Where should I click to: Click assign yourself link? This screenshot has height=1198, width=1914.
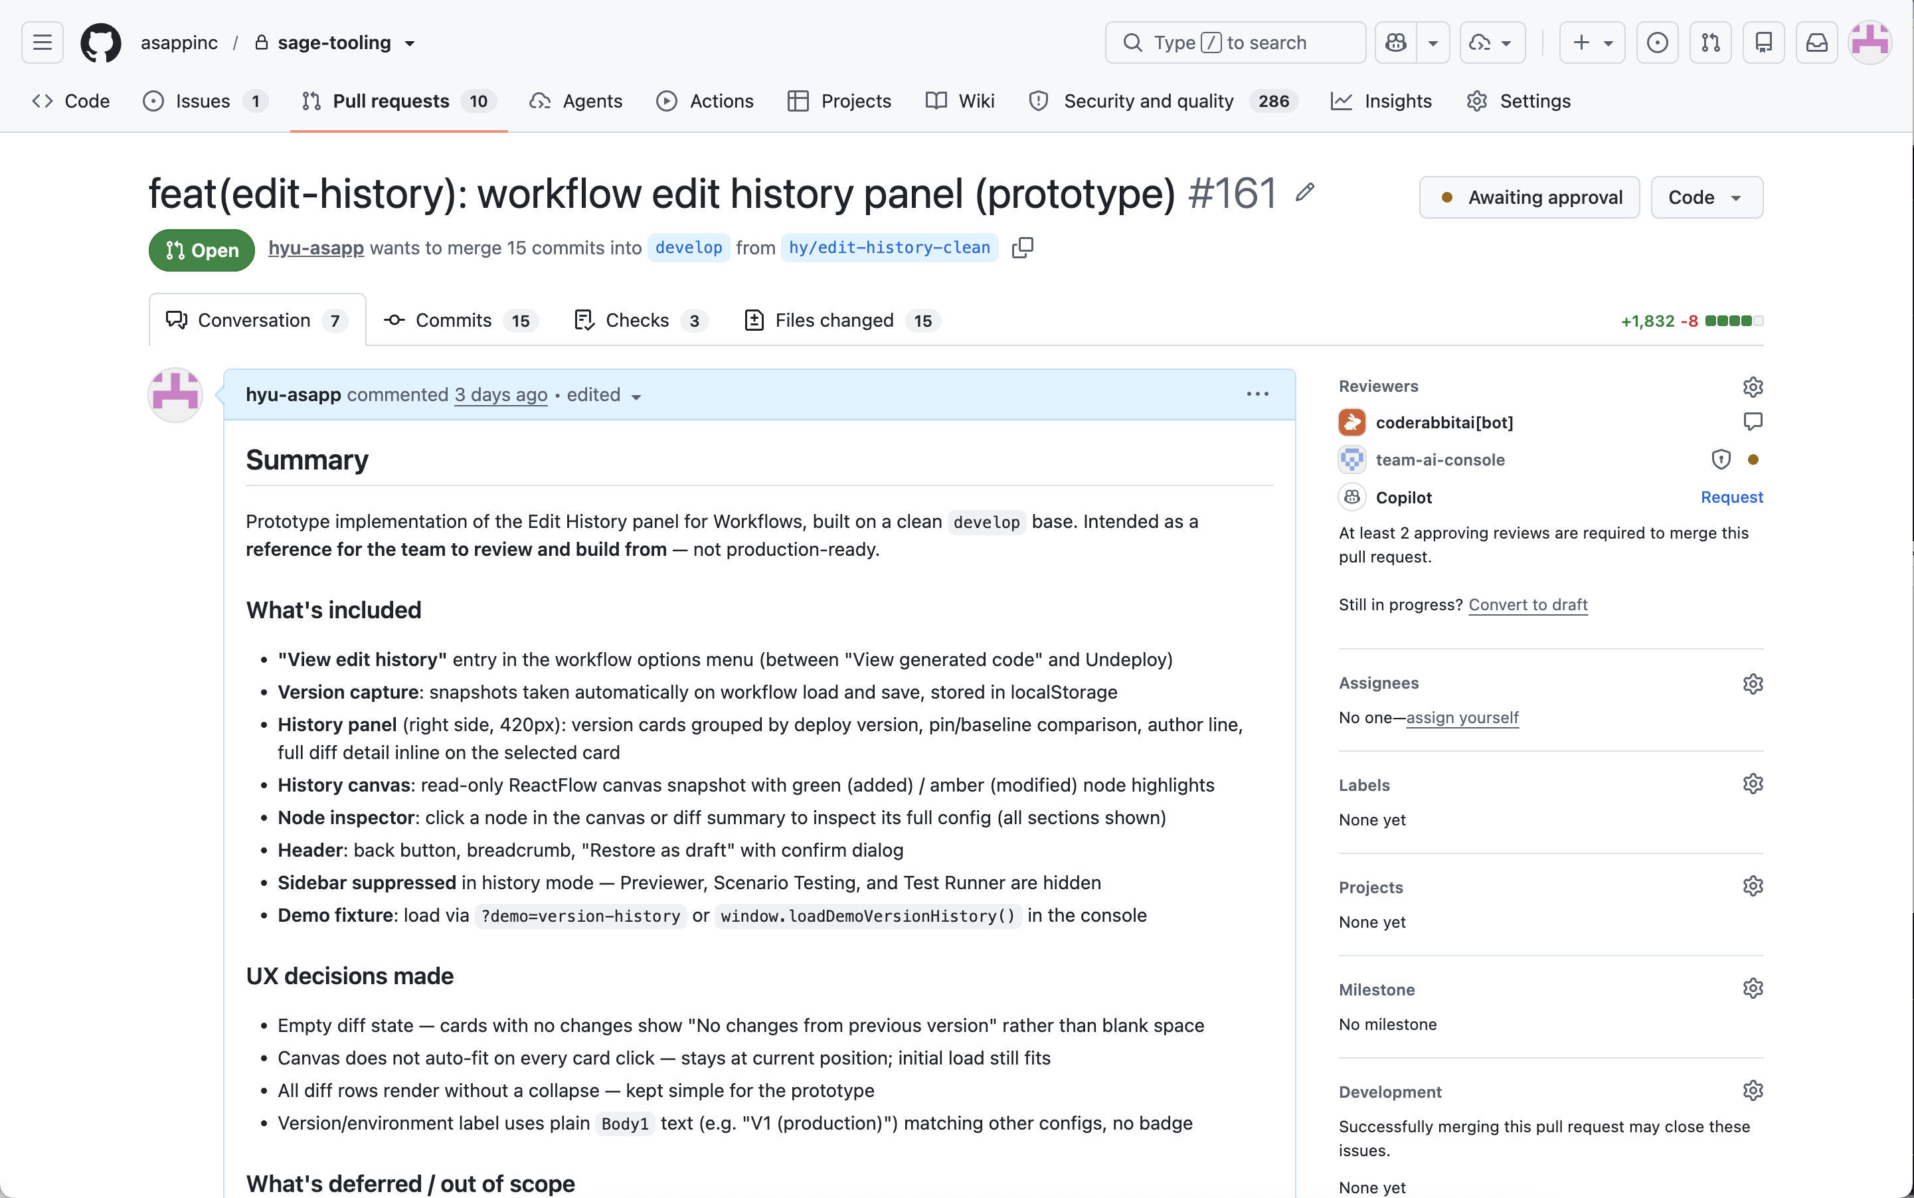(1462, 718)
